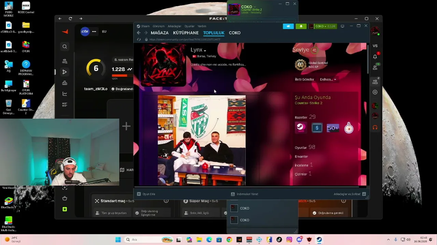This screenshot has height=245, width=437.
Task: Open the FACEIT headset support icon
Action: tap(375, 127)
